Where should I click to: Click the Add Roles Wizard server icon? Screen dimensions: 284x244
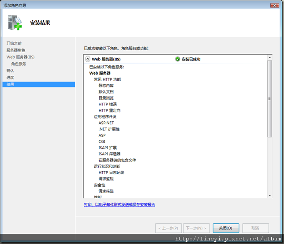[x=15, y=23]
